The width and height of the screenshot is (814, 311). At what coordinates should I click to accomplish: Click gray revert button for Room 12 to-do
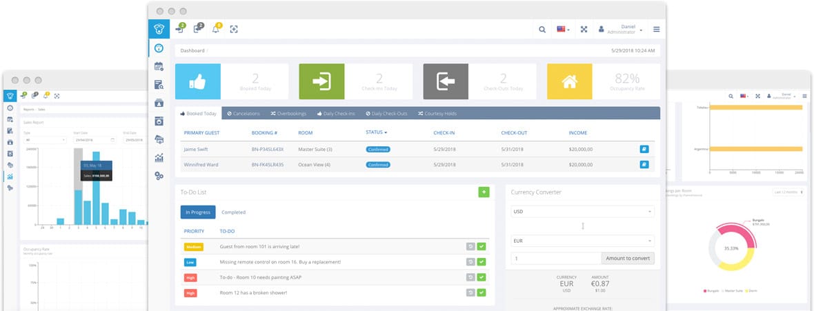click(x=470, y=293)
